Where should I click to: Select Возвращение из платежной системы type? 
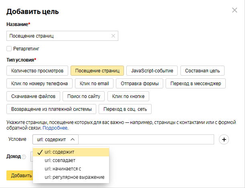(x=51, y=109)
